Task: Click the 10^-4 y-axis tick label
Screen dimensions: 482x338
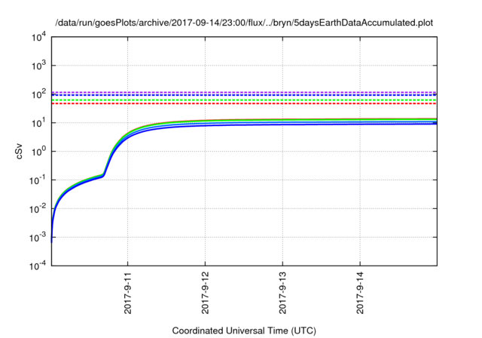Action: [x=38, y=266]
